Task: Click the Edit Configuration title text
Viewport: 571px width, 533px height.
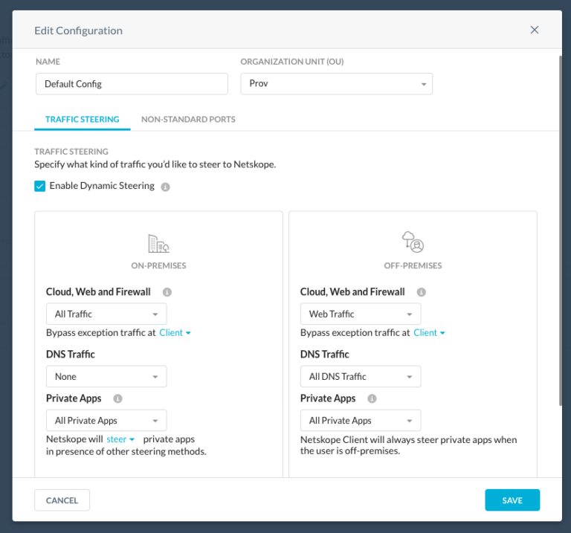Action: pyautogui.click(x=78, y=30)
